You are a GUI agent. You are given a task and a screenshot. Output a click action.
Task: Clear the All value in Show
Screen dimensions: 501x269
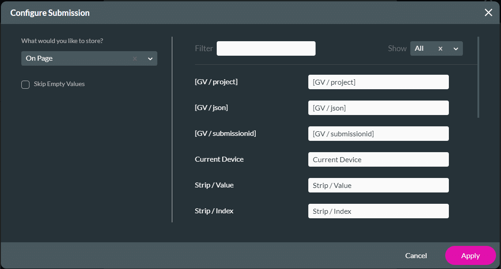click(440, 49)
